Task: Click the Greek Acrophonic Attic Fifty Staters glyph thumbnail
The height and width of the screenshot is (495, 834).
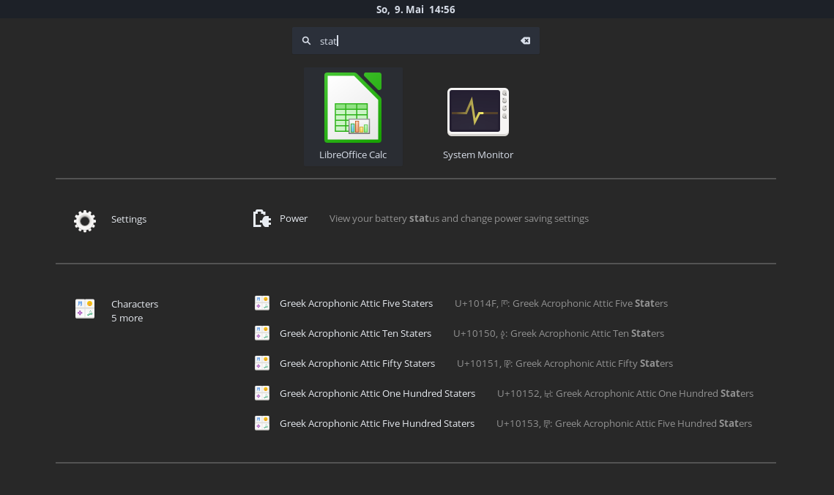Action: [x=261, y=362]
